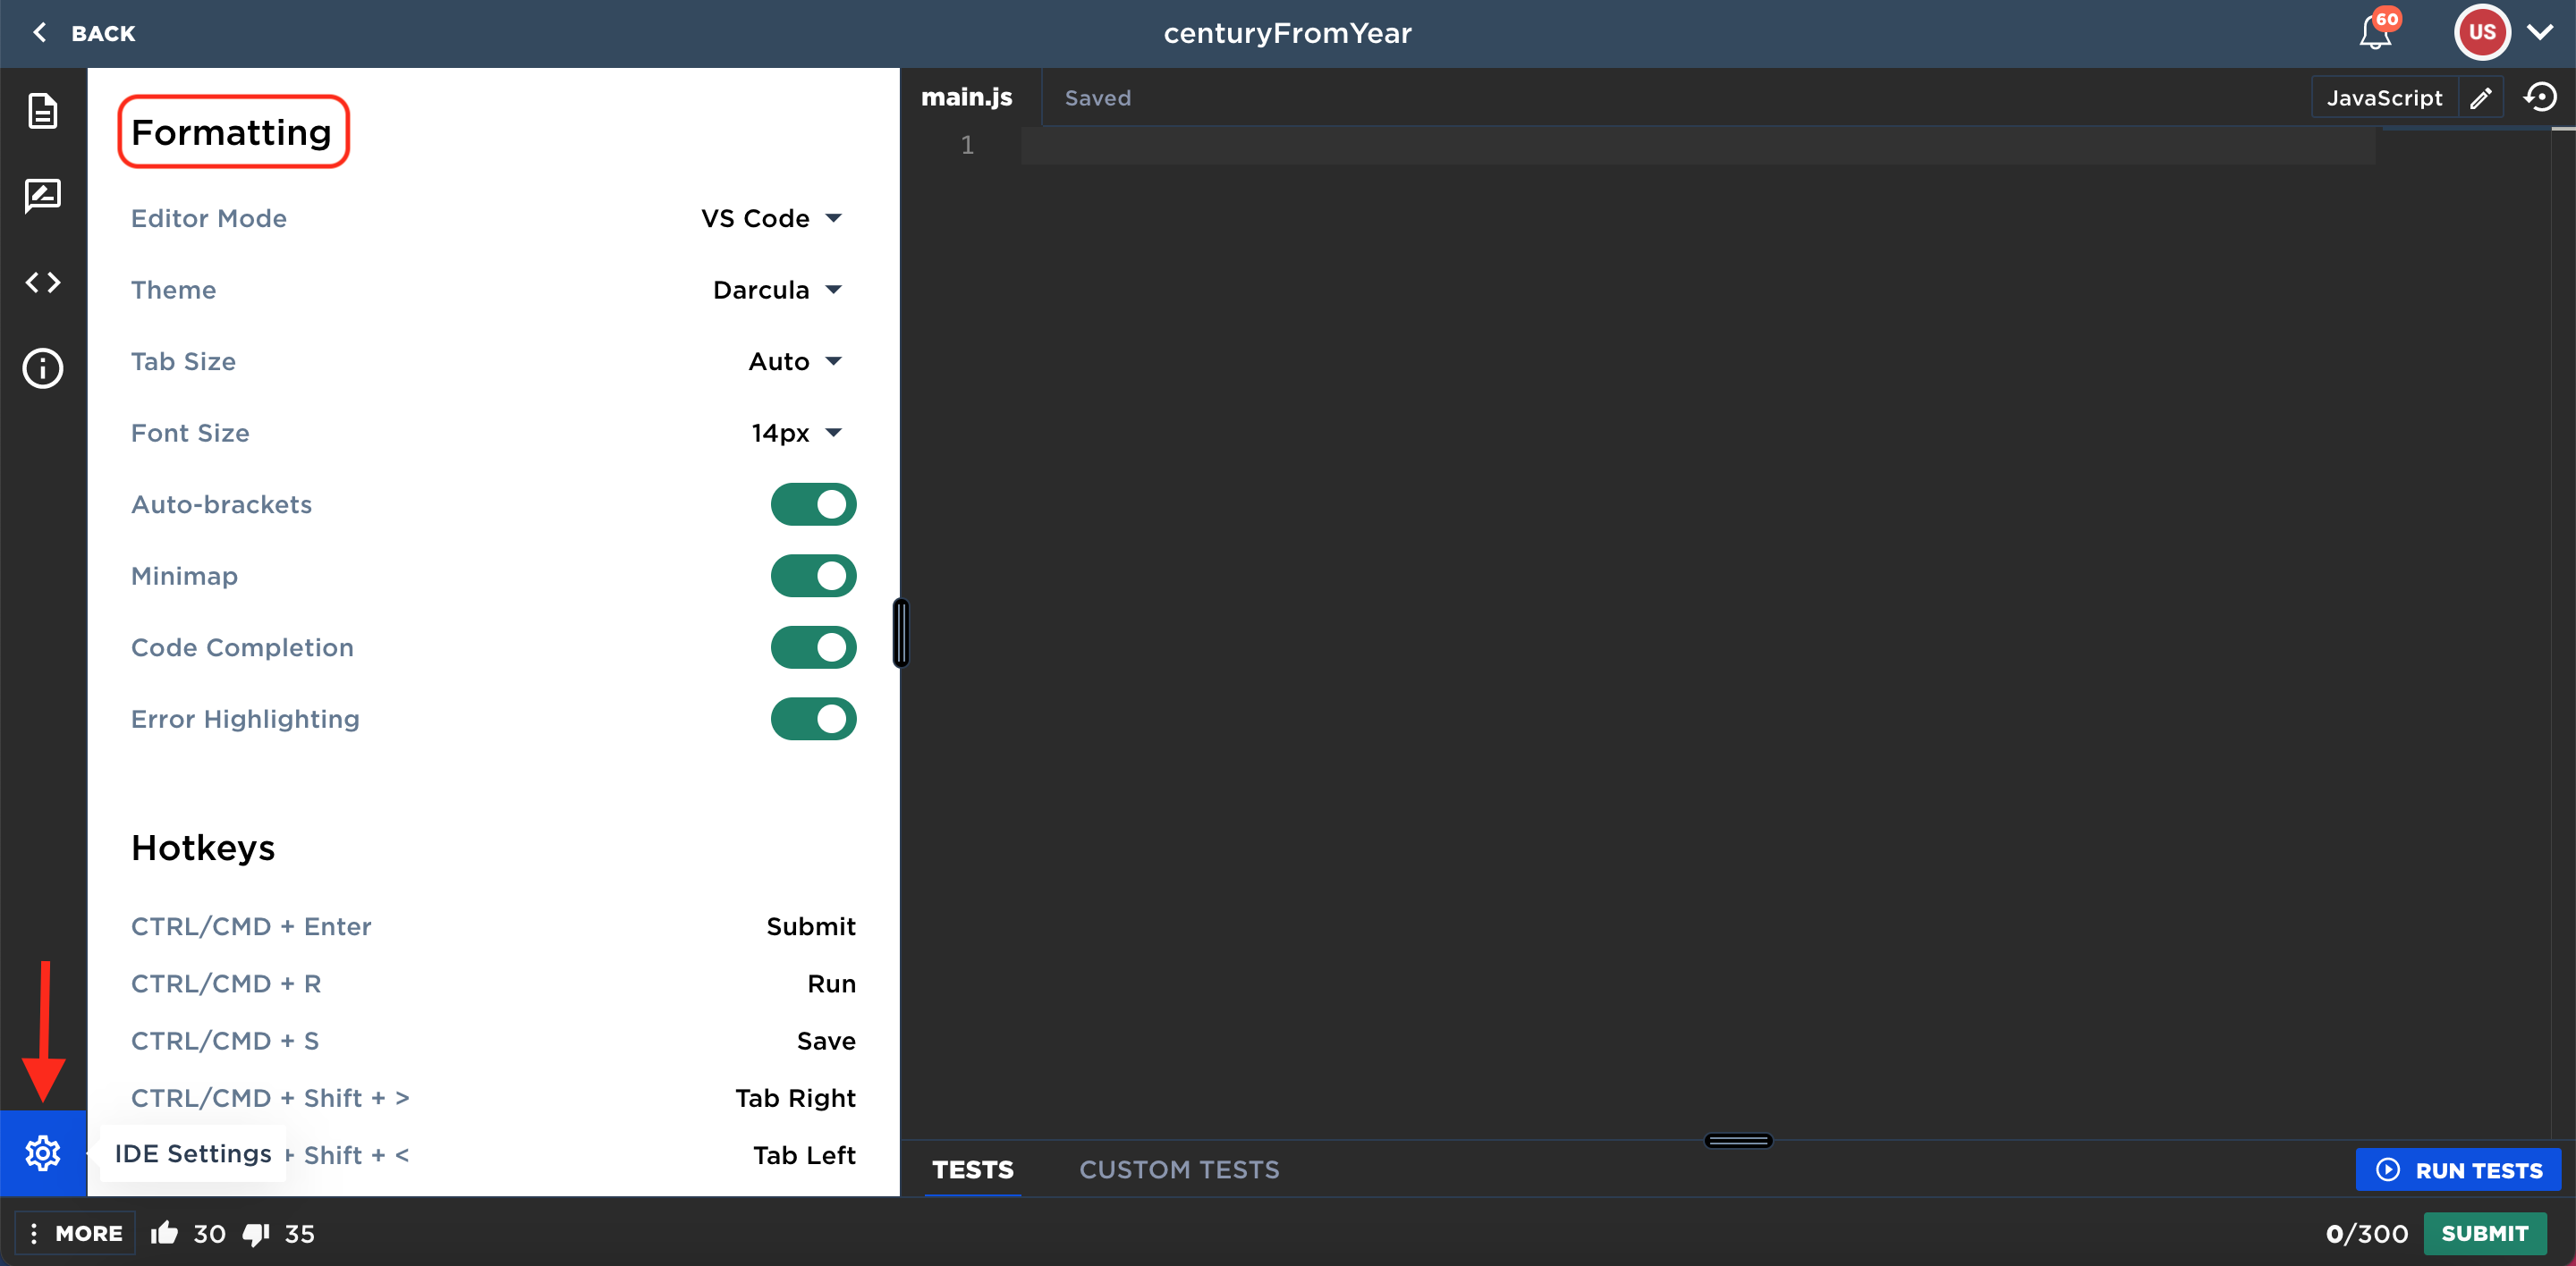
Task: Click the IDE Settings gear icon
Action: click(x=42, y=1153)
